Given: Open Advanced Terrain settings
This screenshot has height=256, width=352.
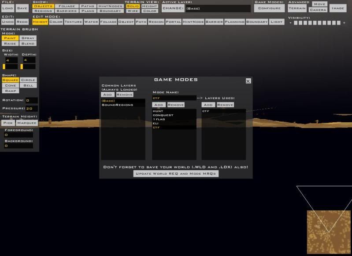Looking at the screenshot, I should click(x=297, y=8).
